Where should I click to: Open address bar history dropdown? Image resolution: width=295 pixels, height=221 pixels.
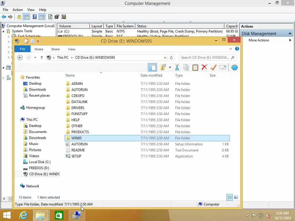165,58
